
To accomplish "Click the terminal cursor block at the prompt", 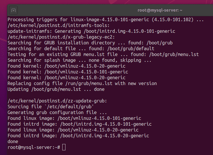I will pos(64,147).
